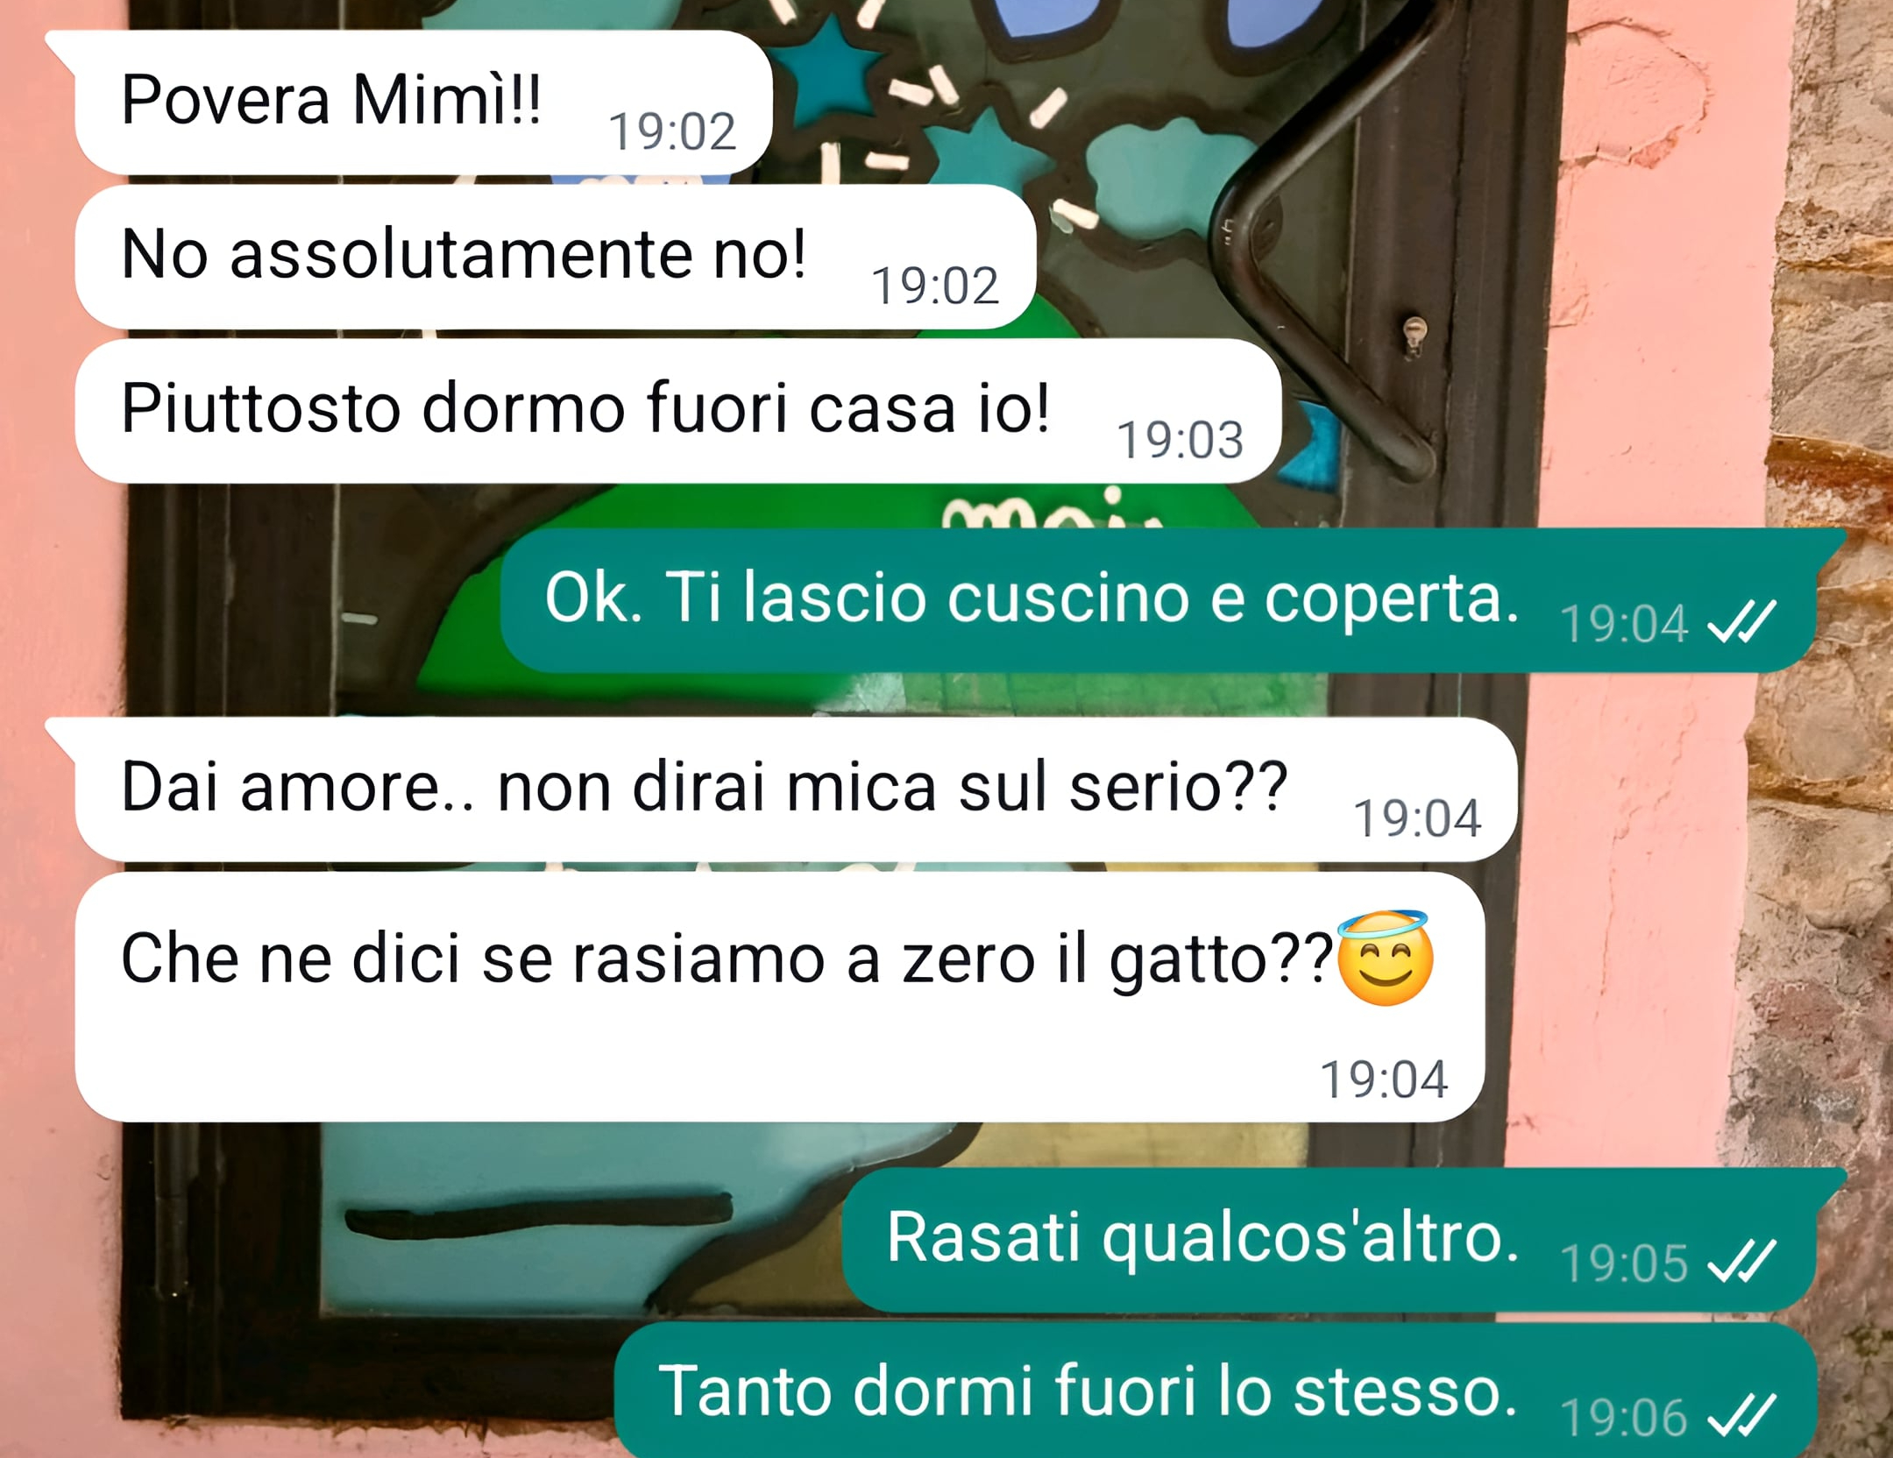This screenshot has width=1893, height=1458.
Task: Tap the 19:03 timestamp
Action: tap(1180, 440)
